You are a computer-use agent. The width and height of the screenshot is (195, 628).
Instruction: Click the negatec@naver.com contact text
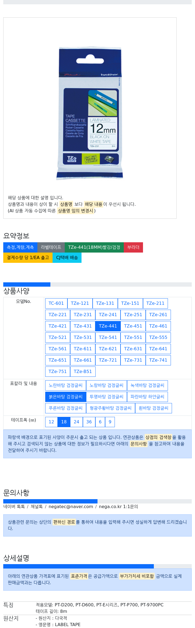[x=71, y=507]
